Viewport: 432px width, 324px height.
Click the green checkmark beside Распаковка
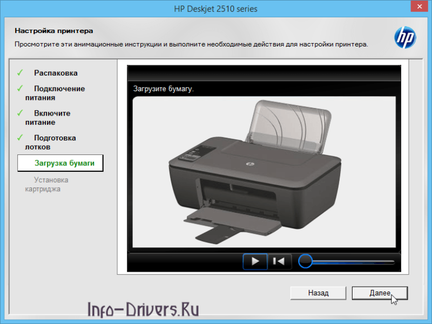[20, 73]
